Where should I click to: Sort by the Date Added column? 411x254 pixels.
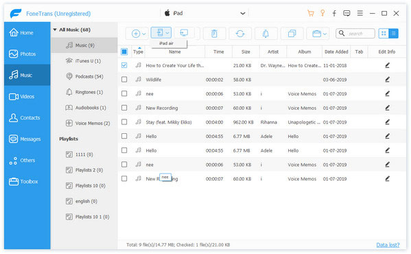pos(336,52)
